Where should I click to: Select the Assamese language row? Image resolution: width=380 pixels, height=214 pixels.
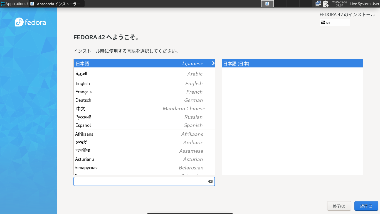[144, 151]
